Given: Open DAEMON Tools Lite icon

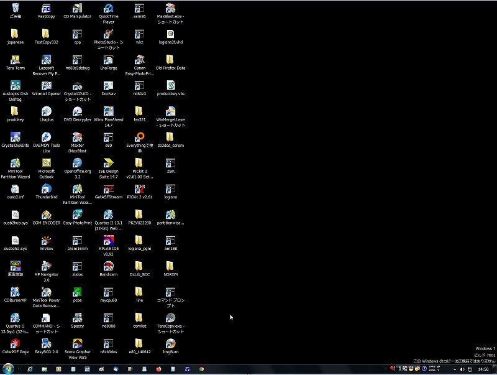Looking at the screenshot, I should (x=46, y=137).
